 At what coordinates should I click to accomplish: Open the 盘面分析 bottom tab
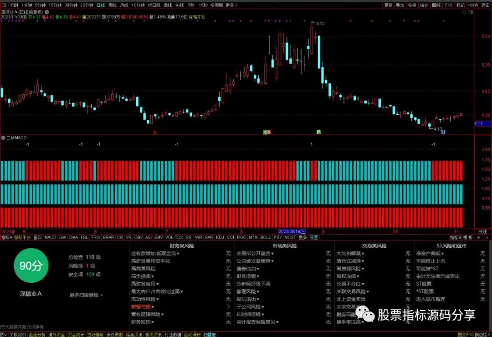pos(37,334)
